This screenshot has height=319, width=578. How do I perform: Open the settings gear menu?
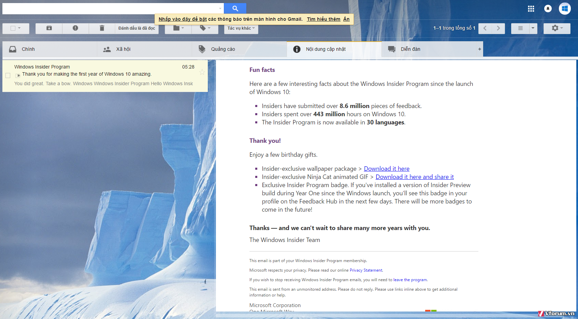pyautogui.click(x=557, y=28)
